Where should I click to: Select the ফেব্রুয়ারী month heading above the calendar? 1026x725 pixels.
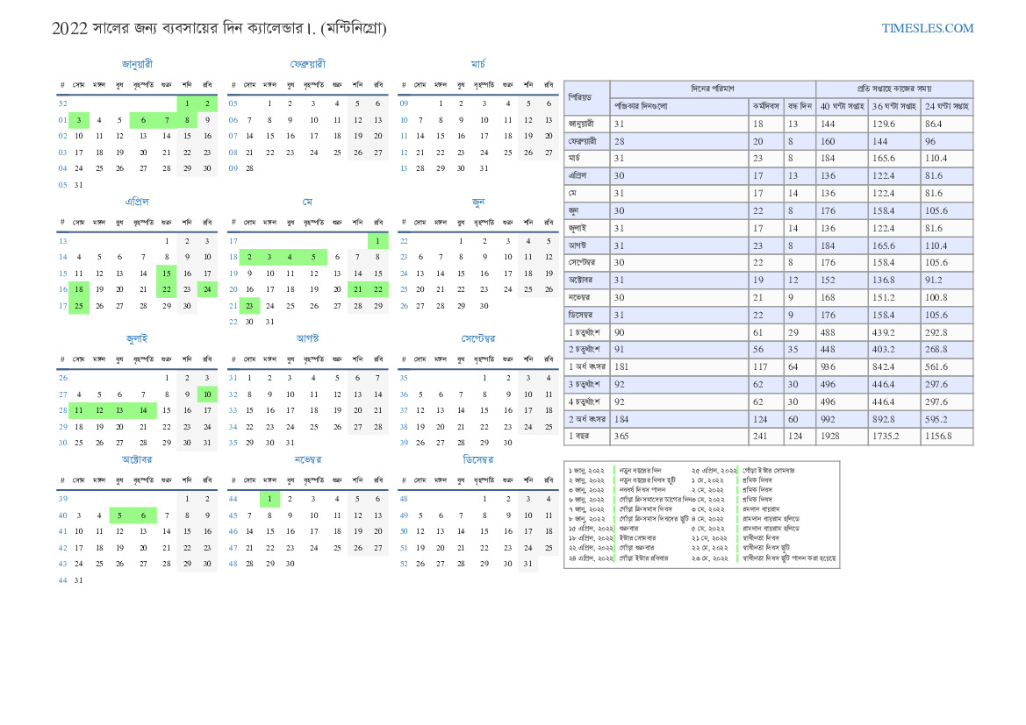click(x=307, y=64)
